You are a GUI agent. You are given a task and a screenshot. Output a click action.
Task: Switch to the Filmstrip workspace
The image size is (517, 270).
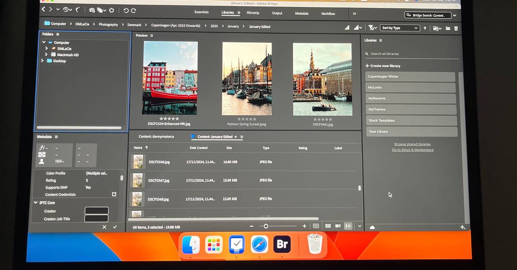253,13
